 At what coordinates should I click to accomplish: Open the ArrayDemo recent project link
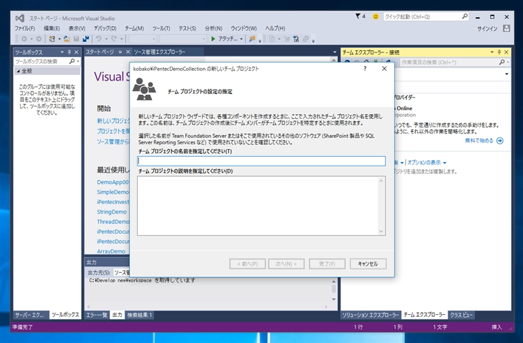tap(111, 252)
